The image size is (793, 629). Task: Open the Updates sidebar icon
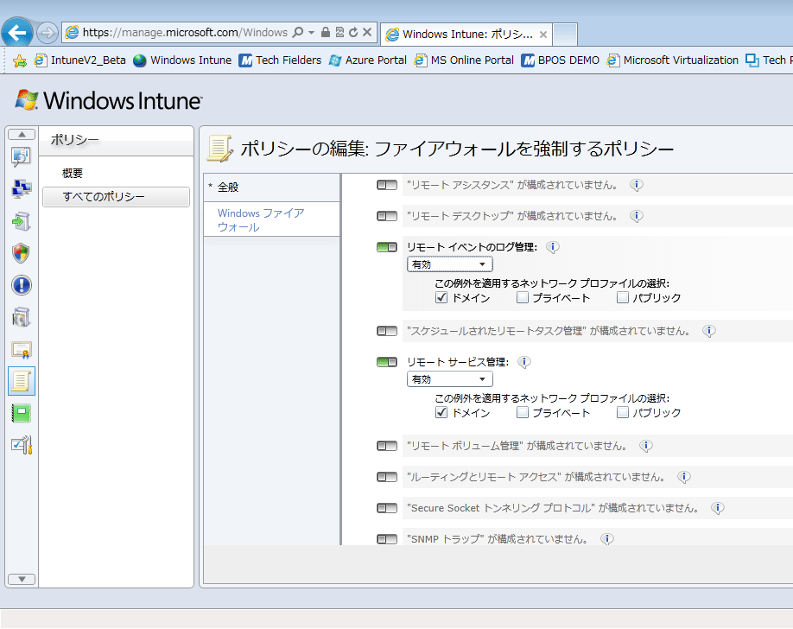coord(22,221)
